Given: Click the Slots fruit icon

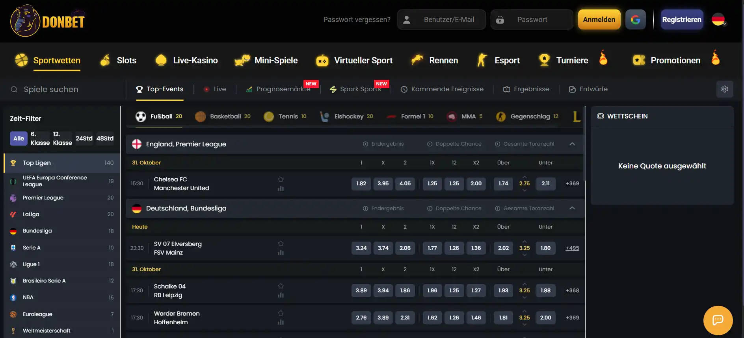Looking at the screenshot, I should click(x=105, y=60).
